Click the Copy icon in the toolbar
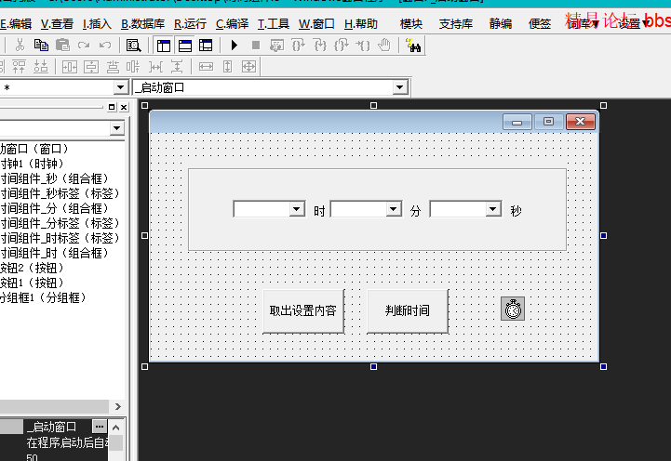 pyautogui.click(x=41, y=45)
